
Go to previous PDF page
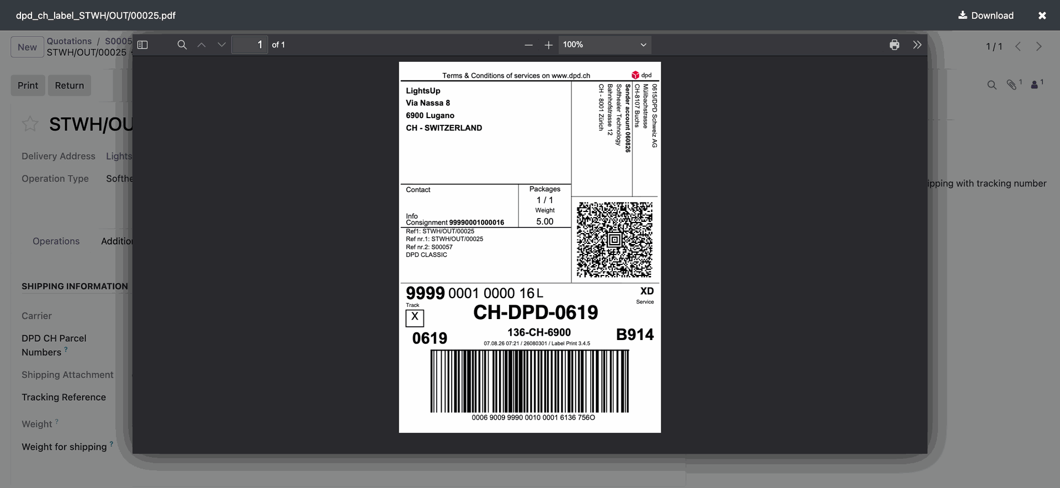coord(202,45)
